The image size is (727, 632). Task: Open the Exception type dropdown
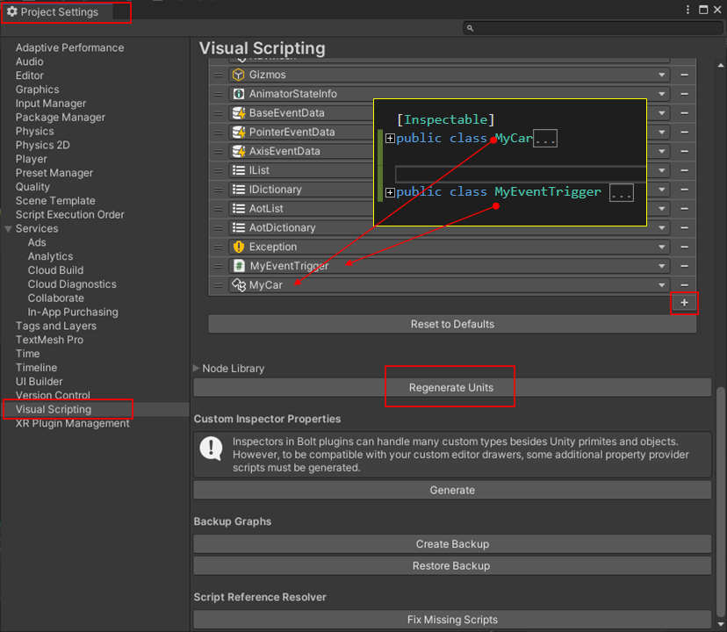[662, 247]
